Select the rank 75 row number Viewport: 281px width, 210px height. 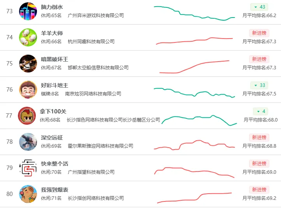[9, 64]
